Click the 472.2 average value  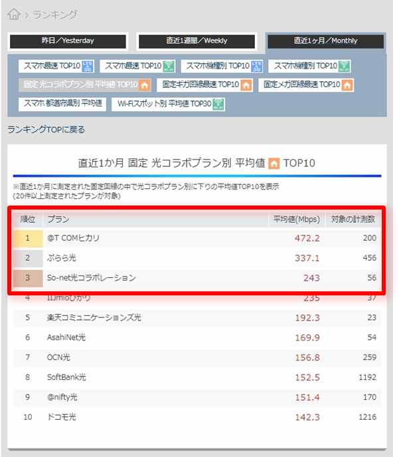[x=307, y=238]
